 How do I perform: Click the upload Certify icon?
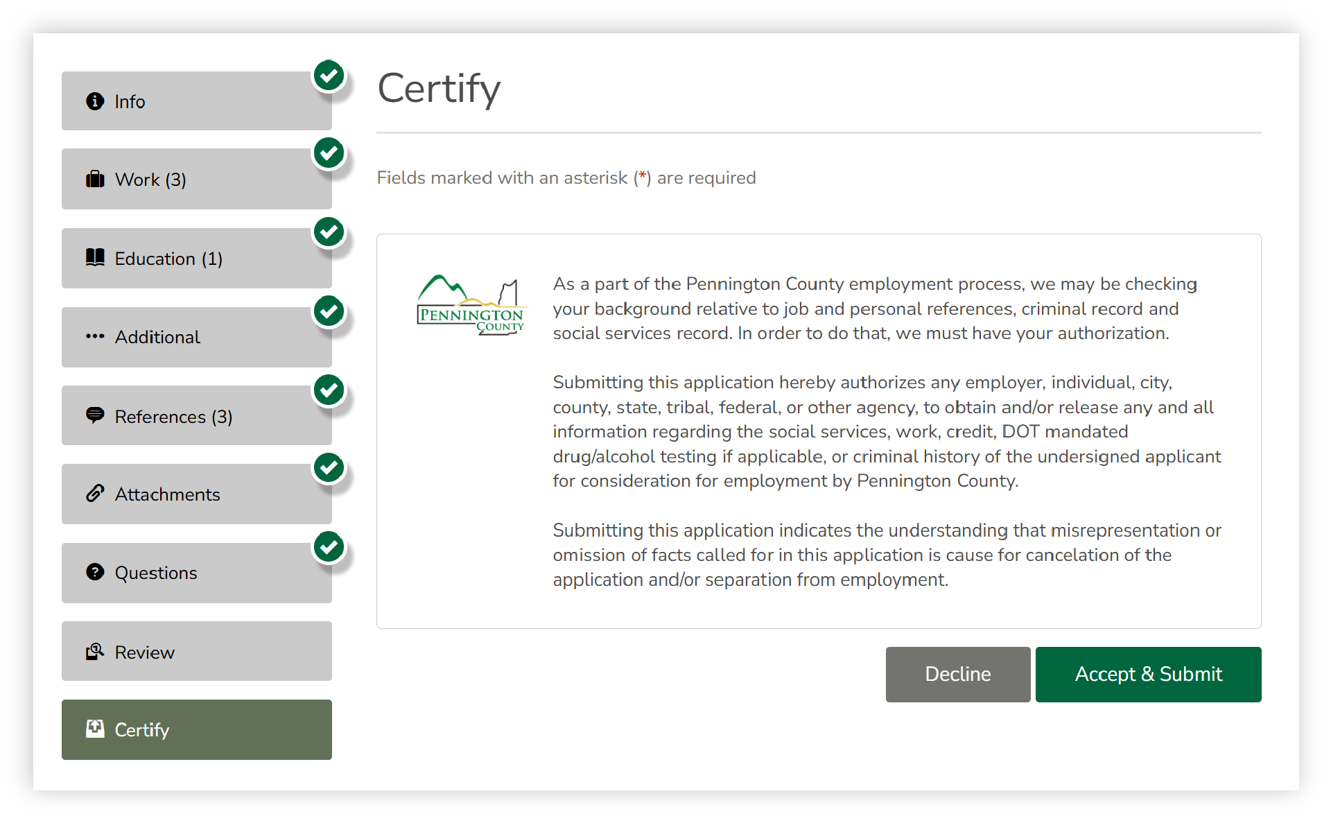(95, 729)
